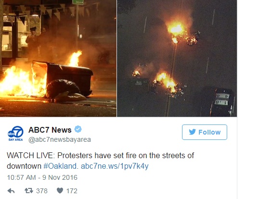Retweet using the retweet arrows icon
Image resolution: width=272 pixels, height=199 pixels.
pos(28,191)
